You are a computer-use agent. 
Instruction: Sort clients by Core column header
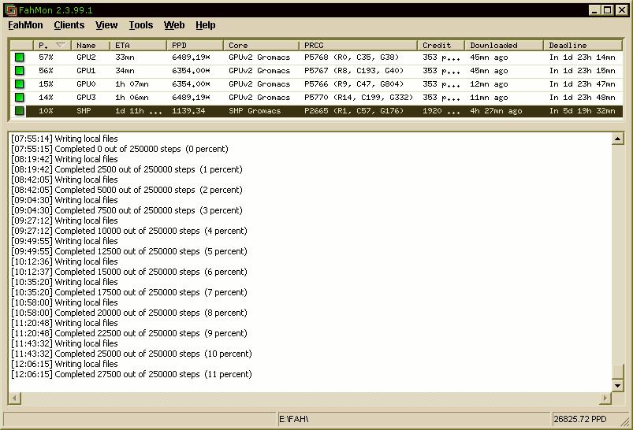tap(261, 45)
